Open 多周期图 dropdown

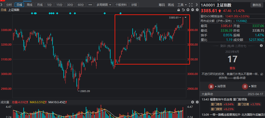(104, 5)
